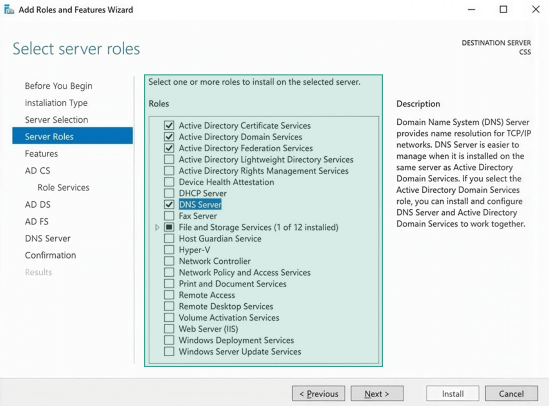Open the AD FS wizard step
The image size is (549, 406).
point(36,221)
